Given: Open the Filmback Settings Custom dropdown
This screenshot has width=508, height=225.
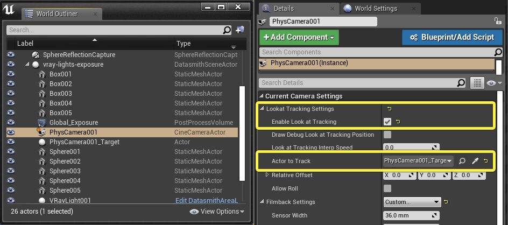Looking at the screenshot, I should [x=412, y=202].
